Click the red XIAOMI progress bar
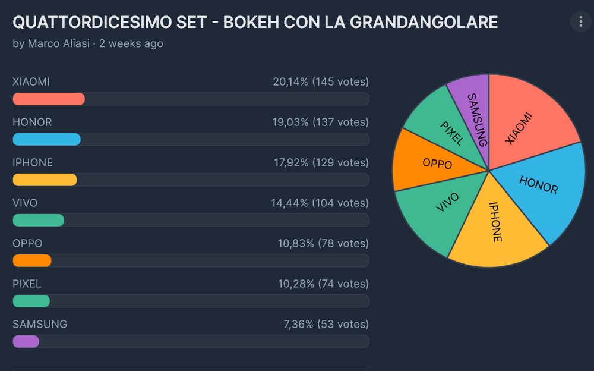594x371 pixels. click(x=49, y=99)
